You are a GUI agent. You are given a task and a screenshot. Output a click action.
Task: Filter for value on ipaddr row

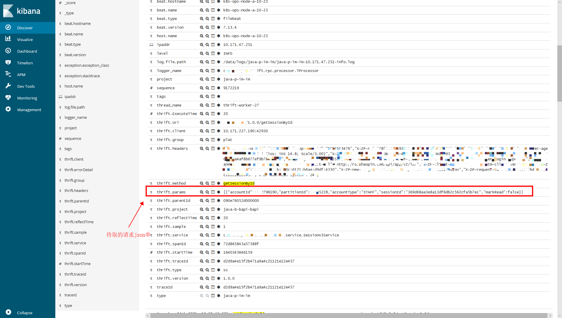[201, 45]
